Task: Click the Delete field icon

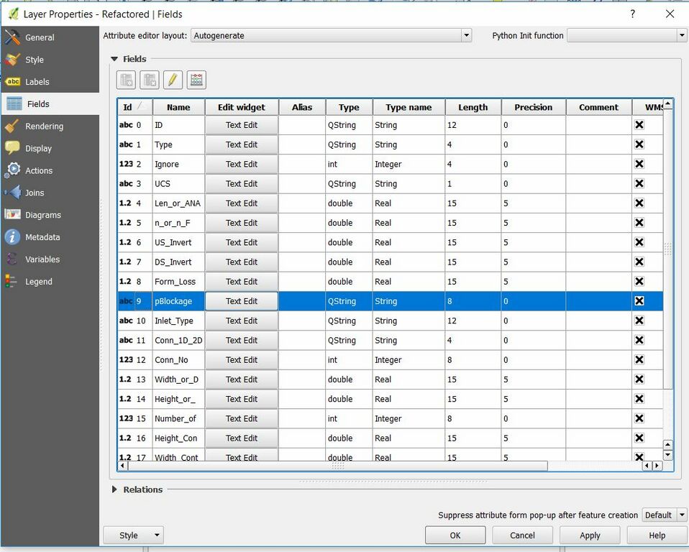Action: [150, 80]
